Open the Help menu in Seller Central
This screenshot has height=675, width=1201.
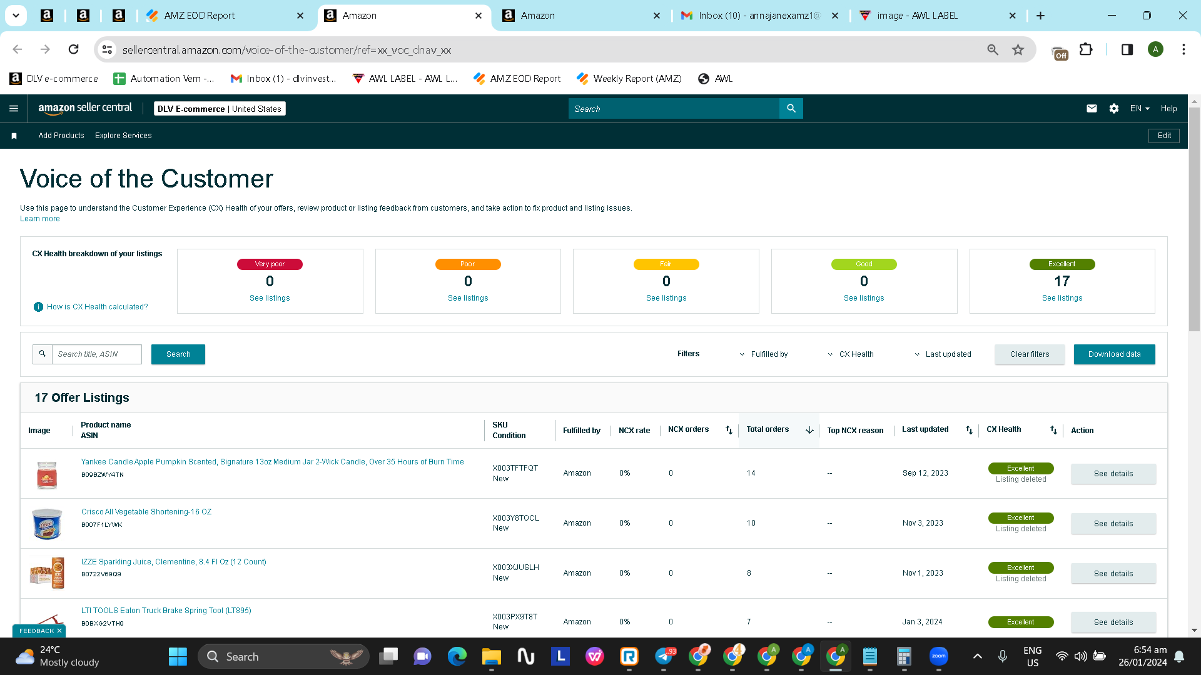[x=1168, y=109]
